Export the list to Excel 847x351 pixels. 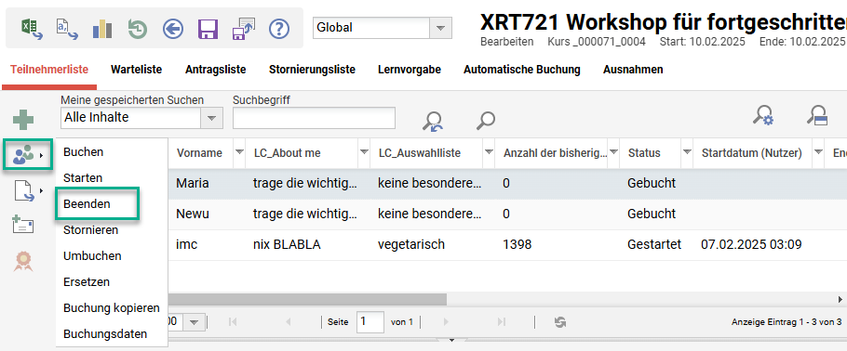pos(31,28)
